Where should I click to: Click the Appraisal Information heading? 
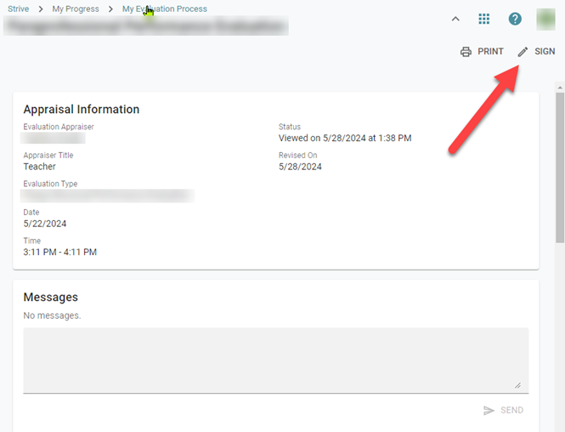click(x=82, y=110)
